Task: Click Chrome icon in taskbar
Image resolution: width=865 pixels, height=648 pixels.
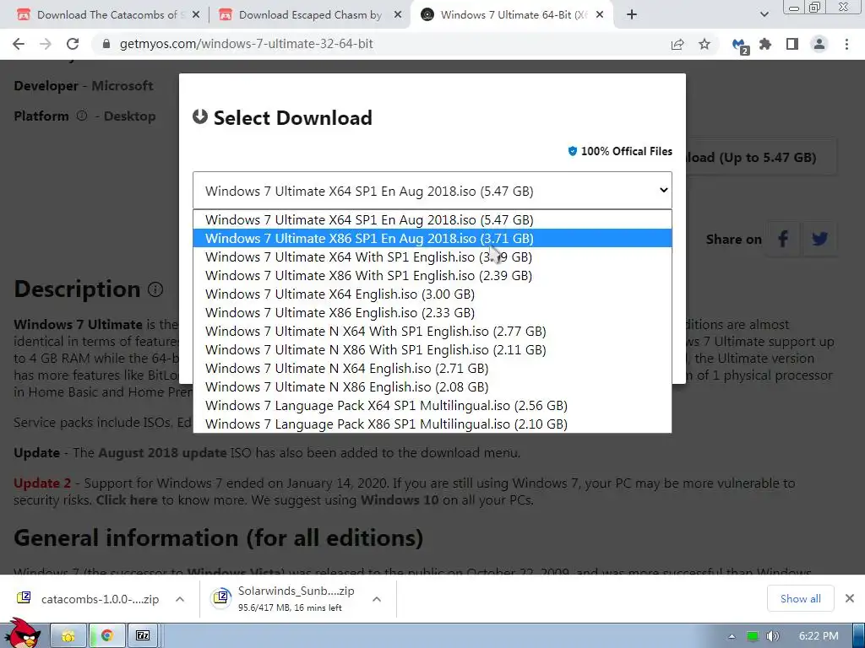Action: point(107,636)
